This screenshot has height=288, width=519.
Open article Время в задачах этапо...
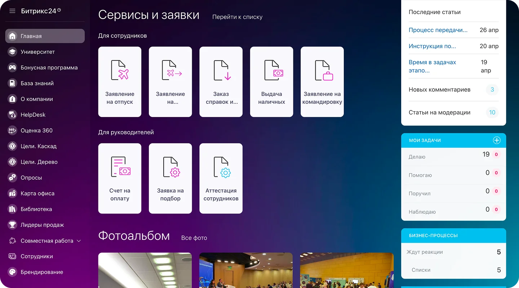click(x=432, y=66)
